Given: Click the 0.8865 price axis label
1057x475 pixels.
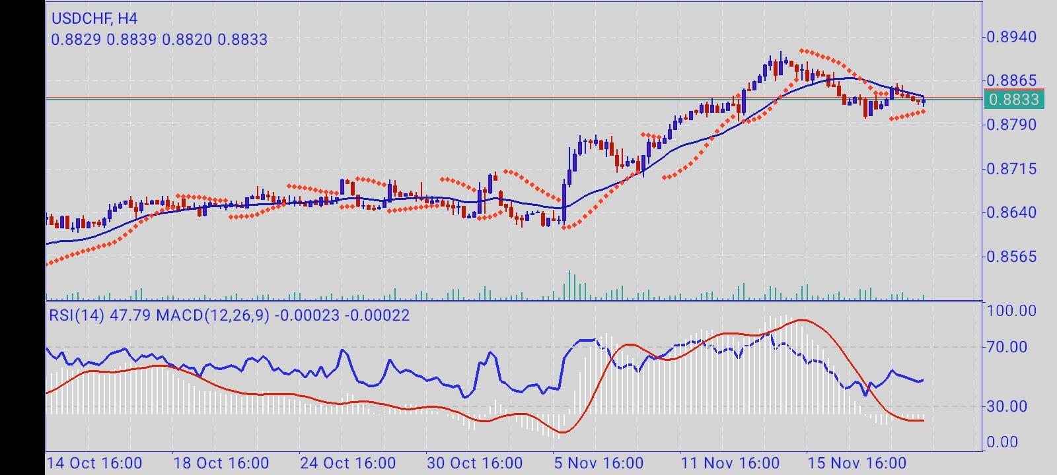Looking at the screenshot, I should [x=1011, y=80].
